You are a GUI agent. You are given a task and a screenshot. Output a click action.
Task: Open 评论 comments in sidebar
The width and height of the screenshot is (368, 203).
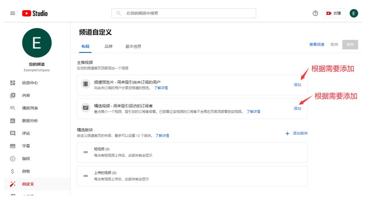pyautogui.click(x=26, y=133)
